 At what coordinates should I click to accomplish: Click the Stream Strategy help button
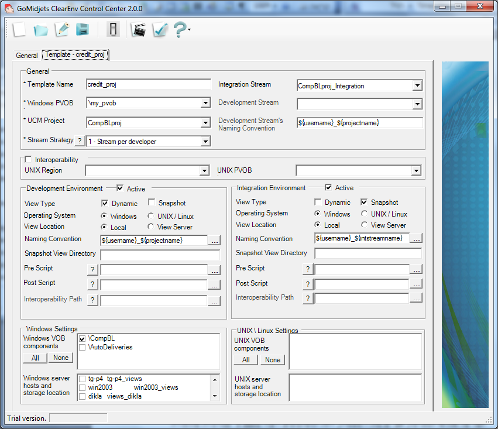pos(80,141)
